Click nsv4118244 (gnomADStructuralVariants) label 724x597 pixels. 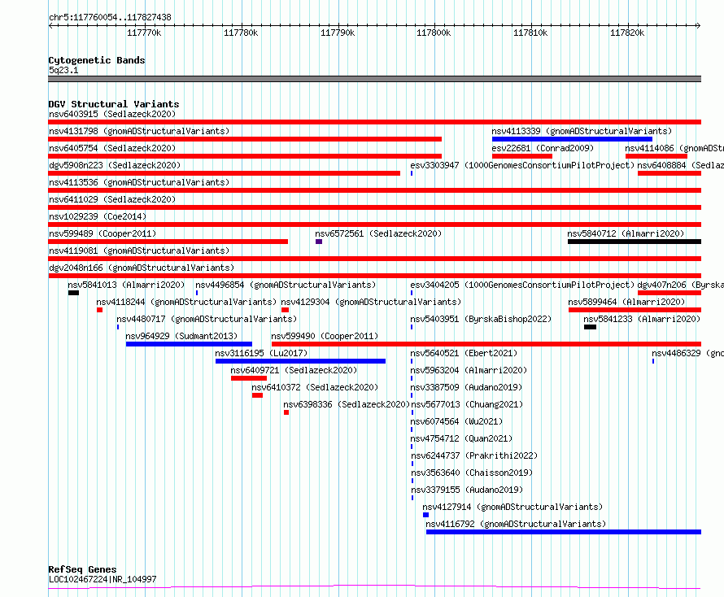(186, 302)
